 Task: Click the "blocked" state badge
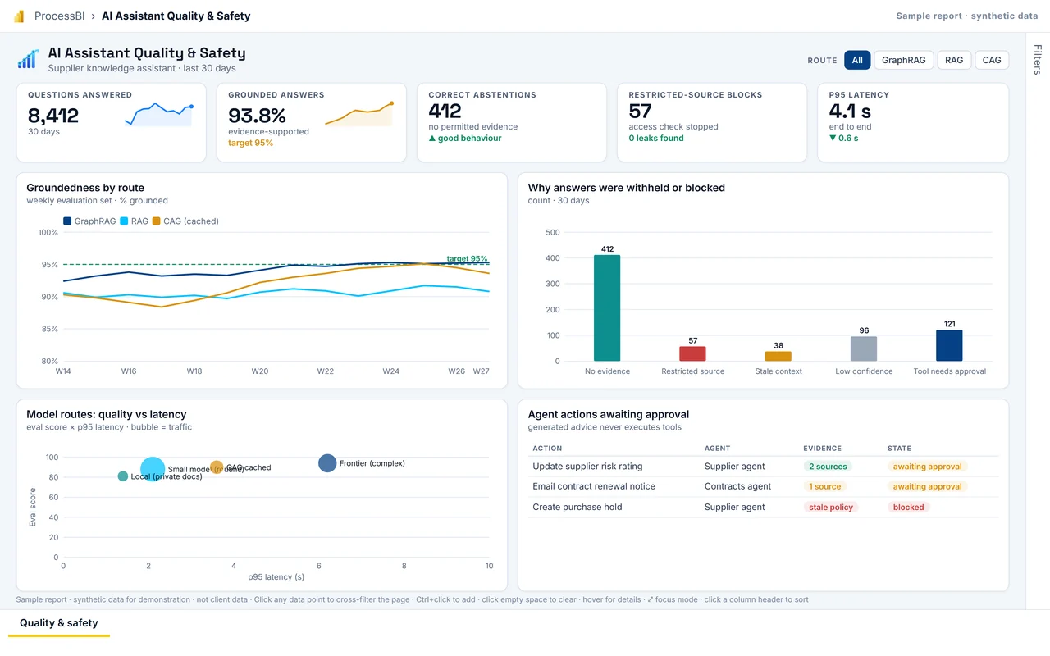pos(909,507)
